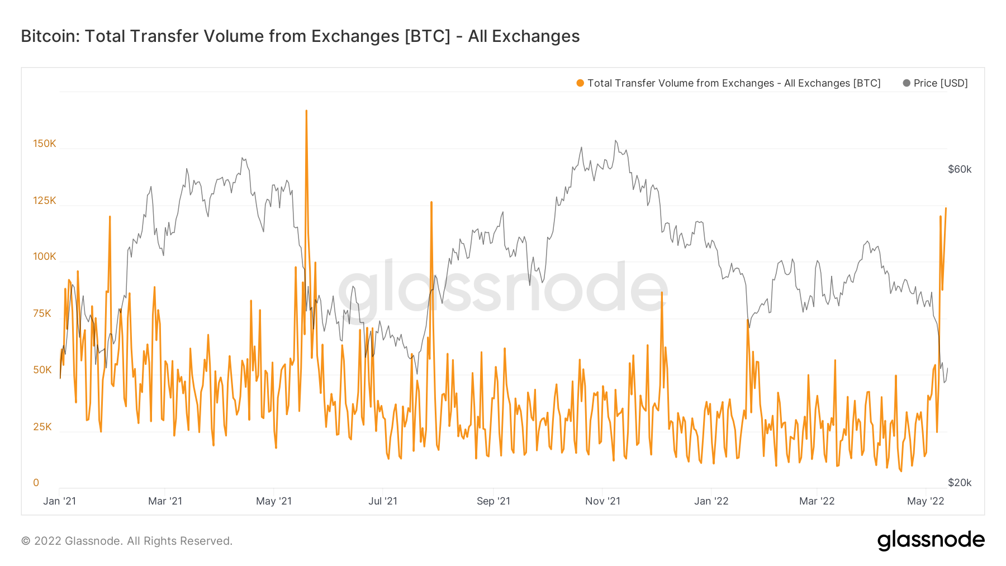Select the Jan '22 x-axis label

711,501
